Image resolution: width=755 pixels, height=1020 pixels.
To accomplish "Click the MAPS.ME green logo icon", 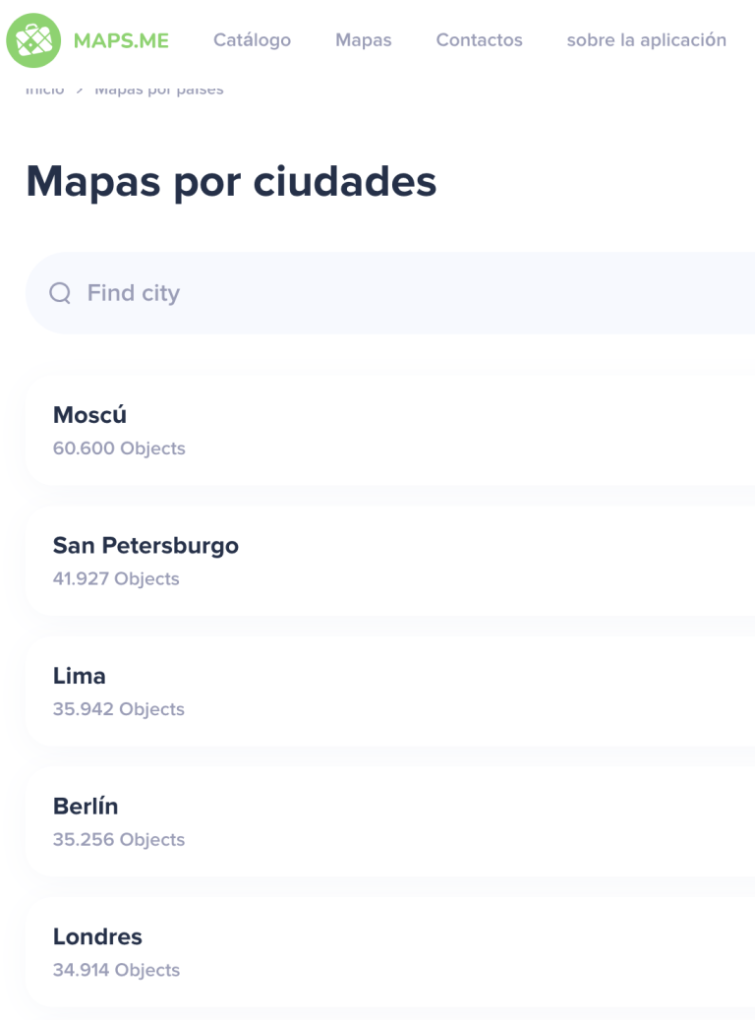I will point(33,40).
